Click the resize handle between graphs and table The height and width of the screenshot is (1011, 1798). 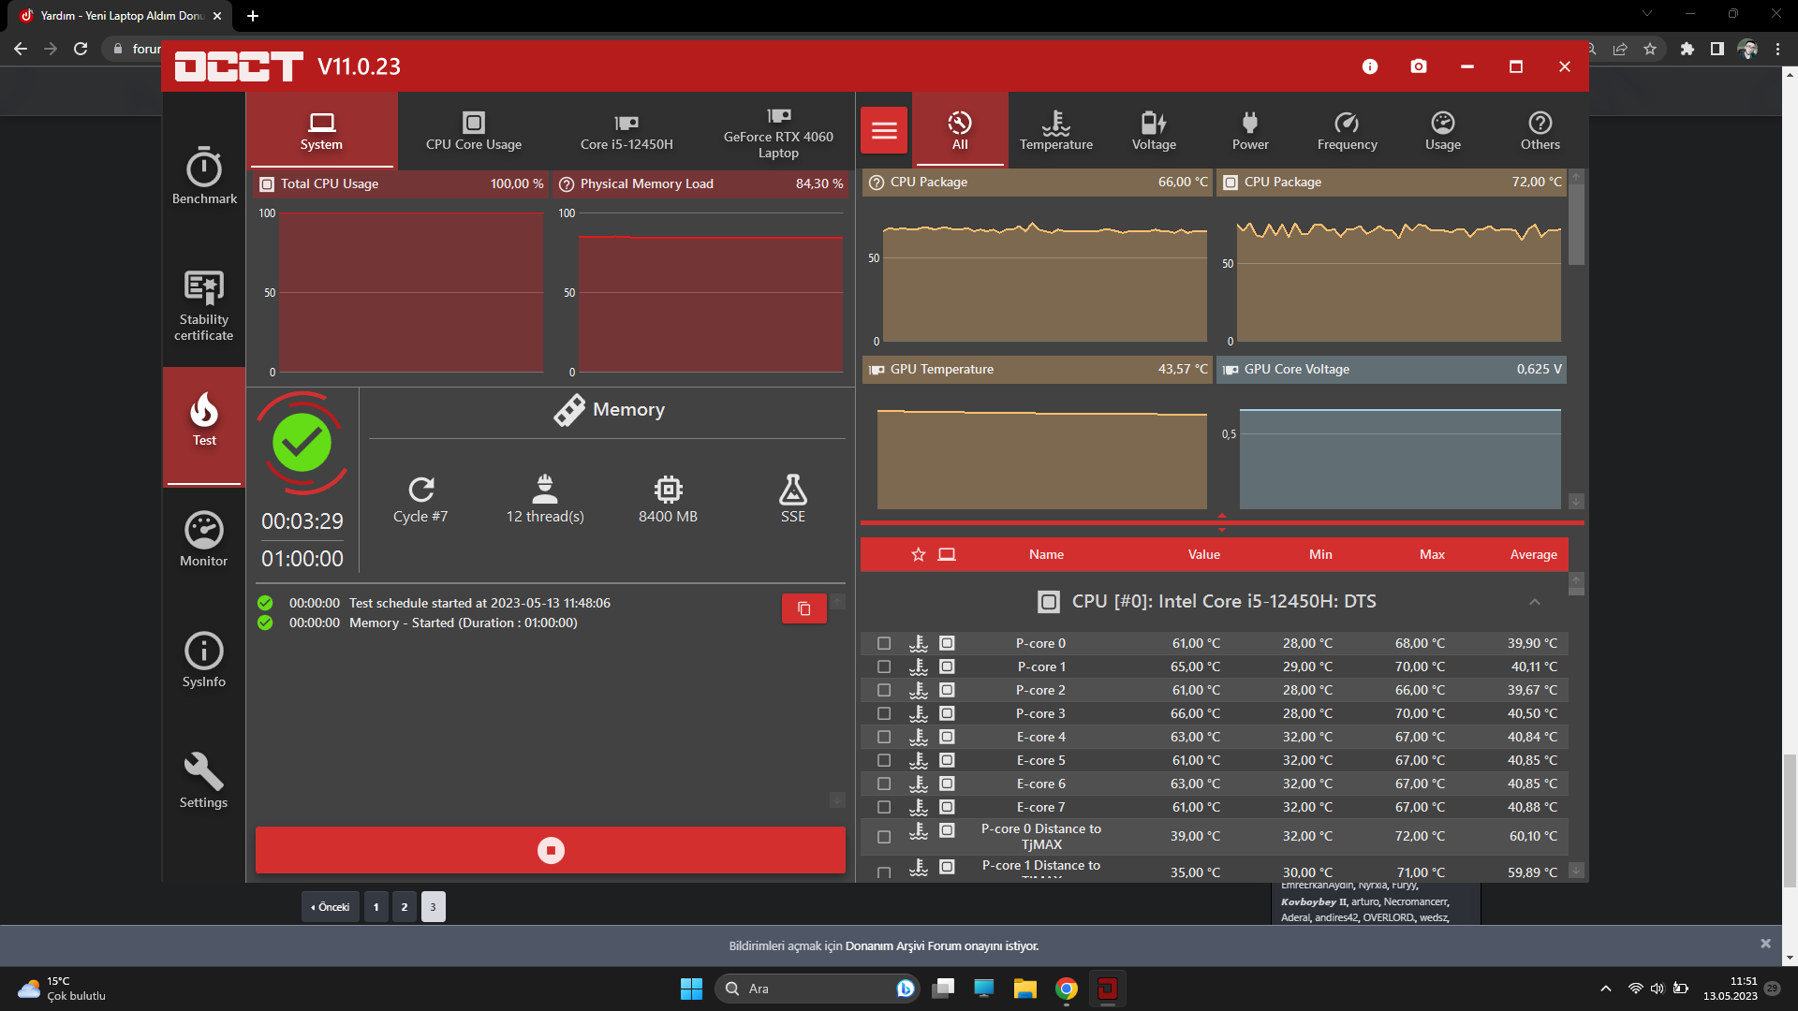pyautogui.click(x=1222, y=522)
